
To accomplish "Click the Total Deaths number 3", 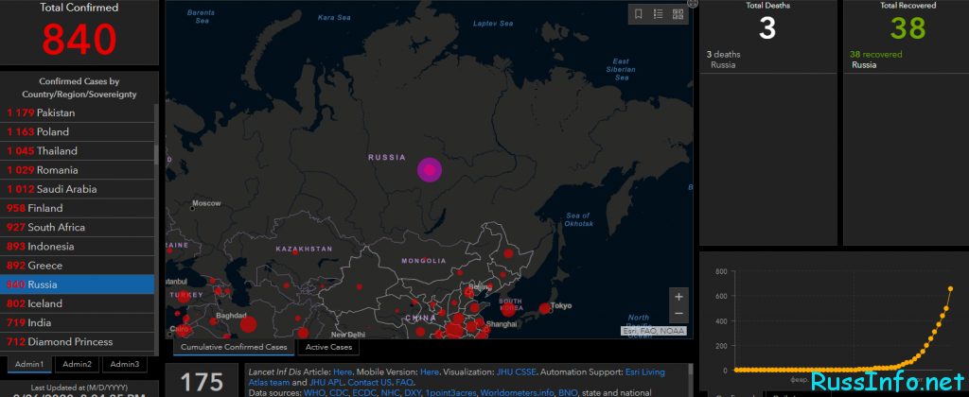I will coord(766,28).
